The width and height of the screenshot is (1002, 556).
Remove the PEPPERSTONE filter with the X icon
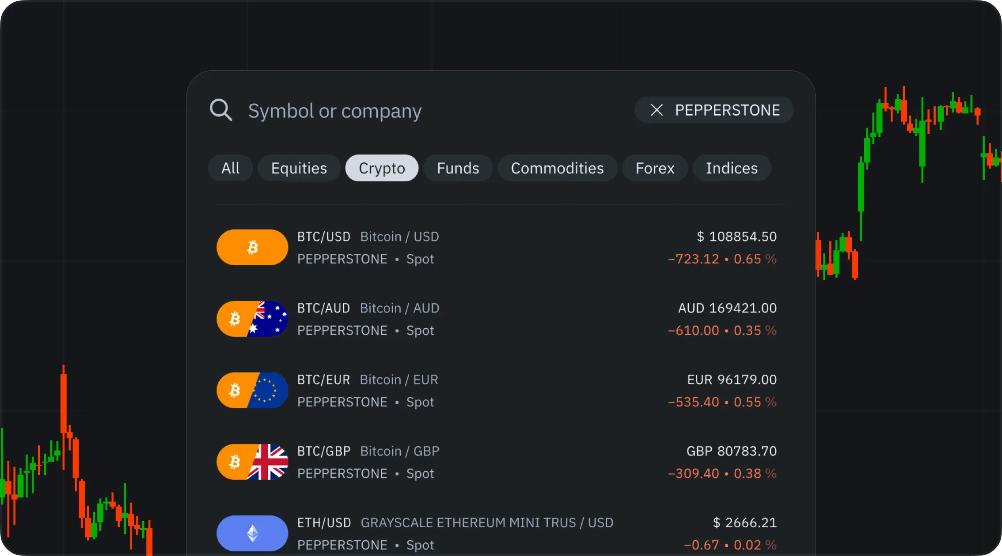coord(657,110)
